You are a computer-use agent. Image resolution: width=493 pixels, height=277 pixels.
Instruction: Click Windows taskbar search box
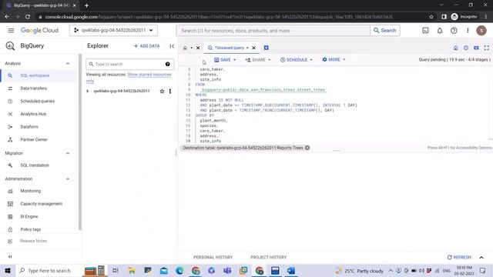pyautogui.click(x=49, y=270)
